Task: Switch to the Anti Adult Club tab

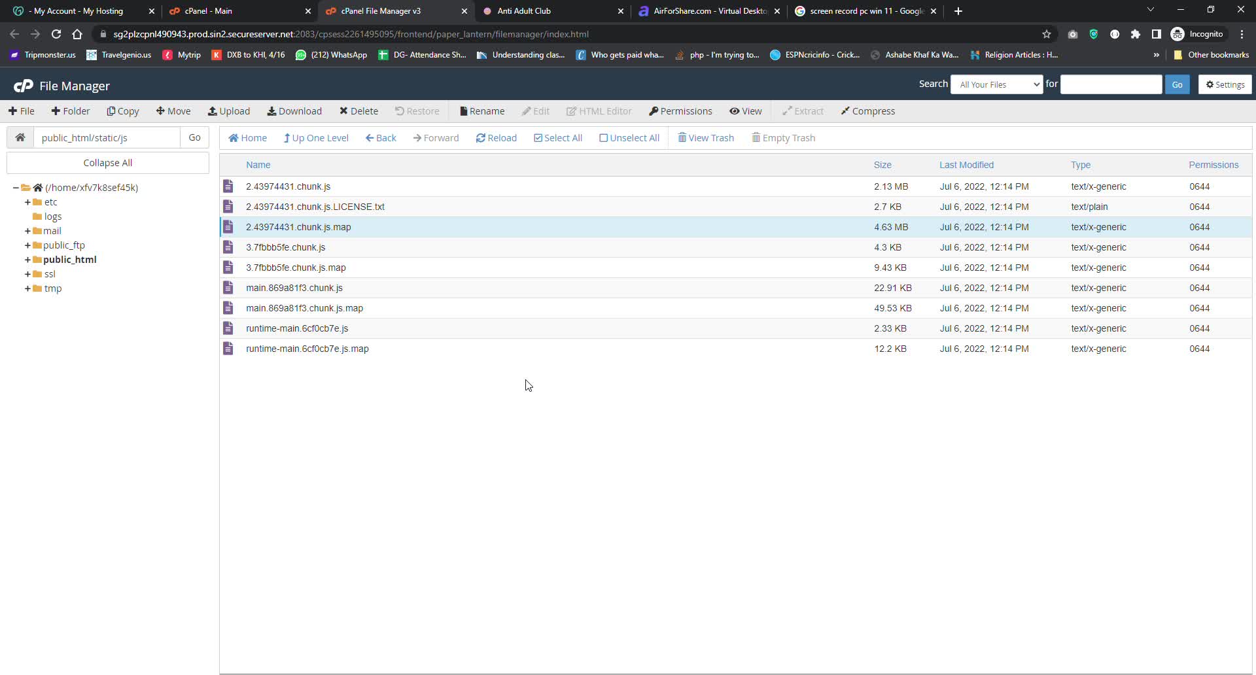Action: (x=523, y=11)
